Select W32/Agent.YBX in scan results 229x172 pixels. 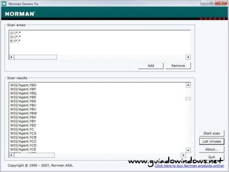pyautogui.click(x=23, y=117)
